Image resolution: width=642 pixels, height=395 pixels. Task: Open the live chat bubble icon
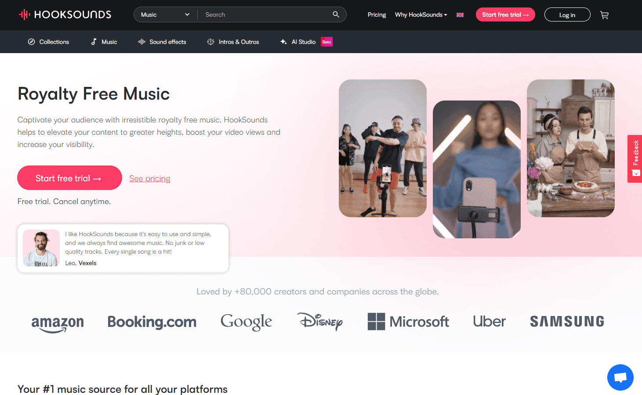click(x=620, y=377)
